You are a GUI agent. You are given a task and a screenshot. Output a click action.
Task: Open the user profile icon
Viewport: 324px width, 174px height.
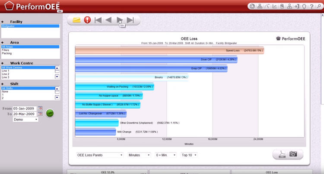coord(289,6)
